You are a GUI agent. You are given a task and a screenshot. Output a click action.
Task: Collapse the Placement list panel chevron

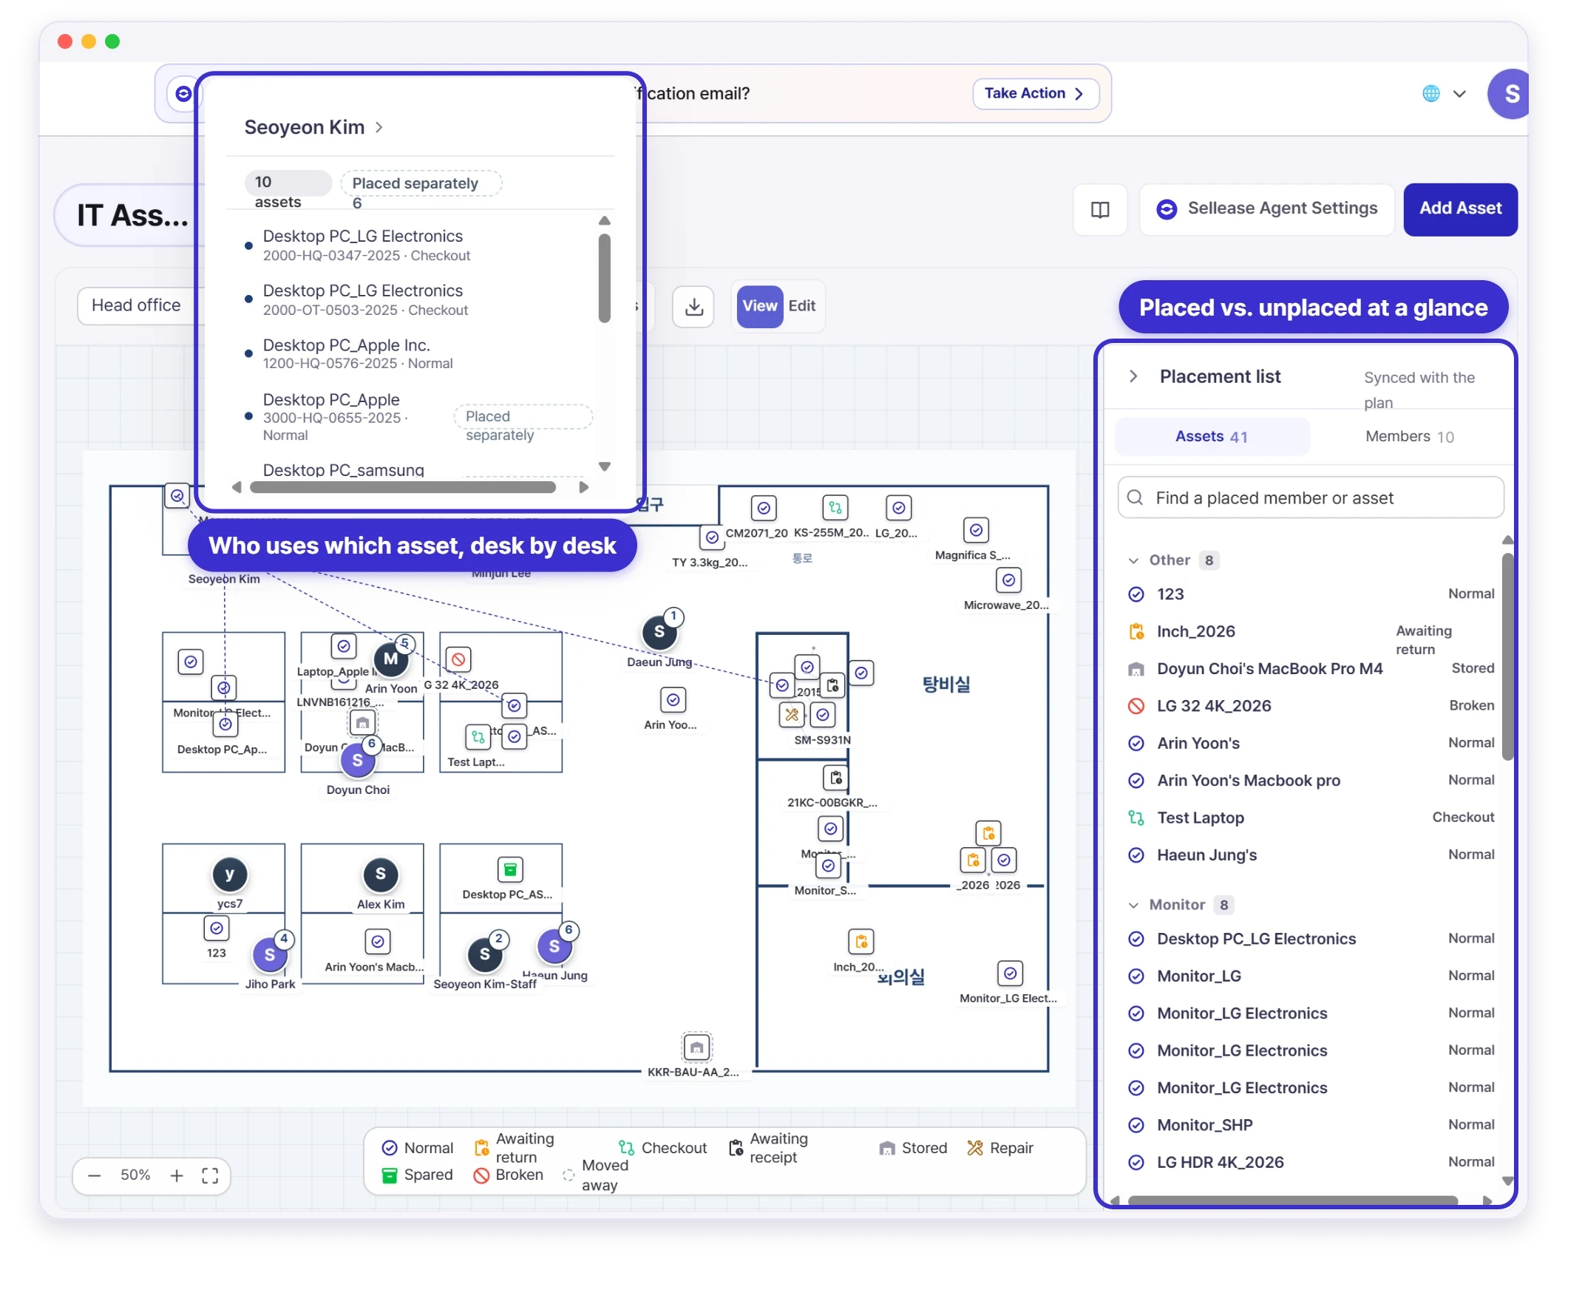1133,376
